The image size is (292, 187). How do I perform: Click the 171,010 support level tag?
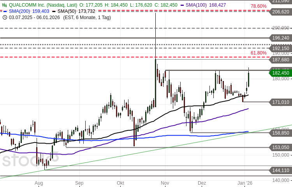click(x=280, y=102)
